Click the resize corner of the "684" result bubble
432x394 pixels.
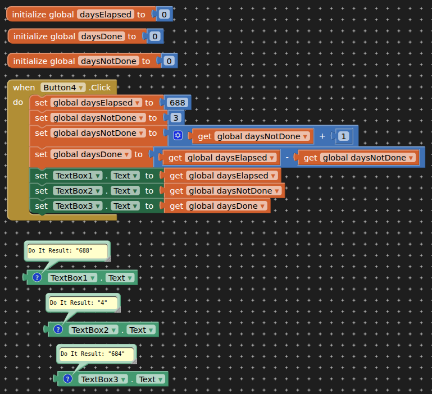click(133, 359)
